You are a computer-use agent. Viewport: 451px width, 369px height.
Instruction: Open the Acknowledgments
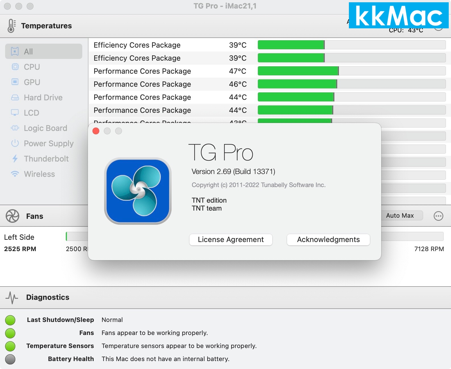tap(328, 240)
